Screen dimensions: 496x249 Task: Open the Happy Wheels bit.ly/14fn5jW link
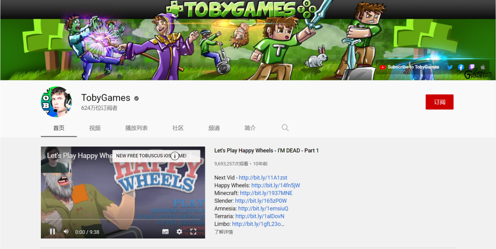click(276, 185)
